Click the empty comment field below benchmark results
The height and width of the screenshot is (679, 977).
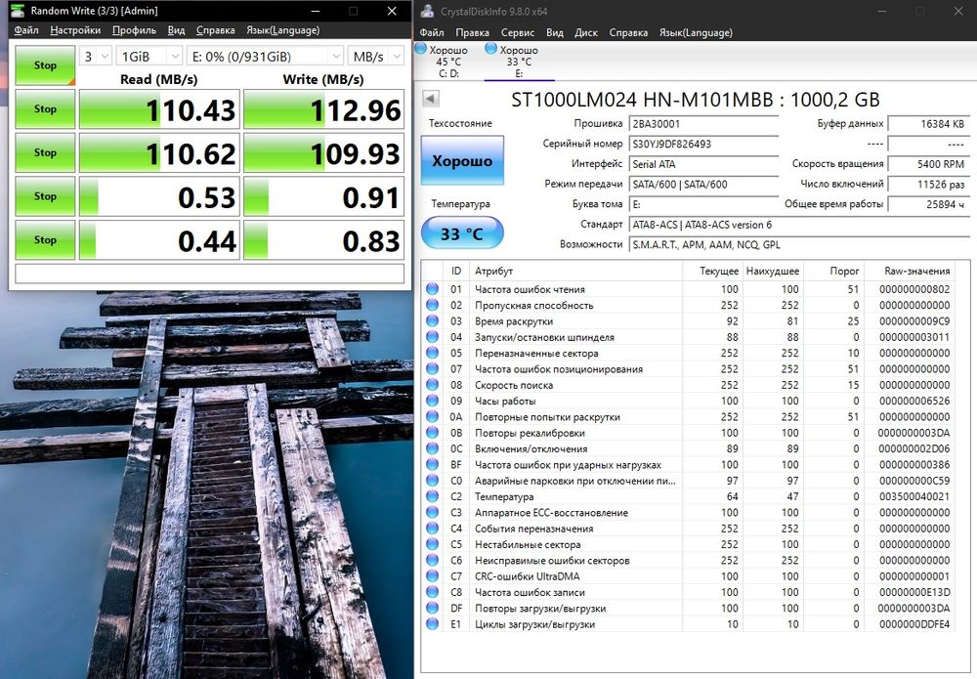click(x=209, y=274)
